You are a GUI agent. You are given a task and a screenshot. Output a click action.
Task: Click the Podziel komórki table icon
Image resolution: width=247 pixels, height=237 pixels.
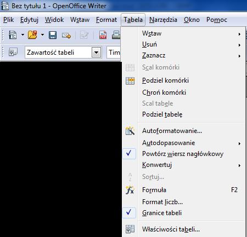pyautogui.click(x=130, y=80)
